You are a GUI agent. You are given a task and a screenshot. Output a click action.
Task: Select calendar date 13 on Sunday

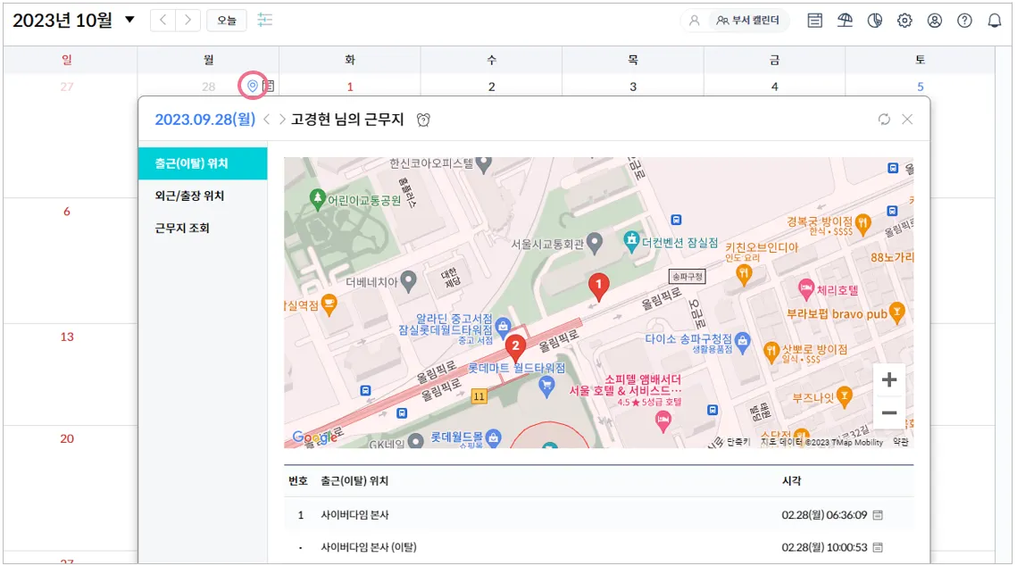(x=67, y=337)
